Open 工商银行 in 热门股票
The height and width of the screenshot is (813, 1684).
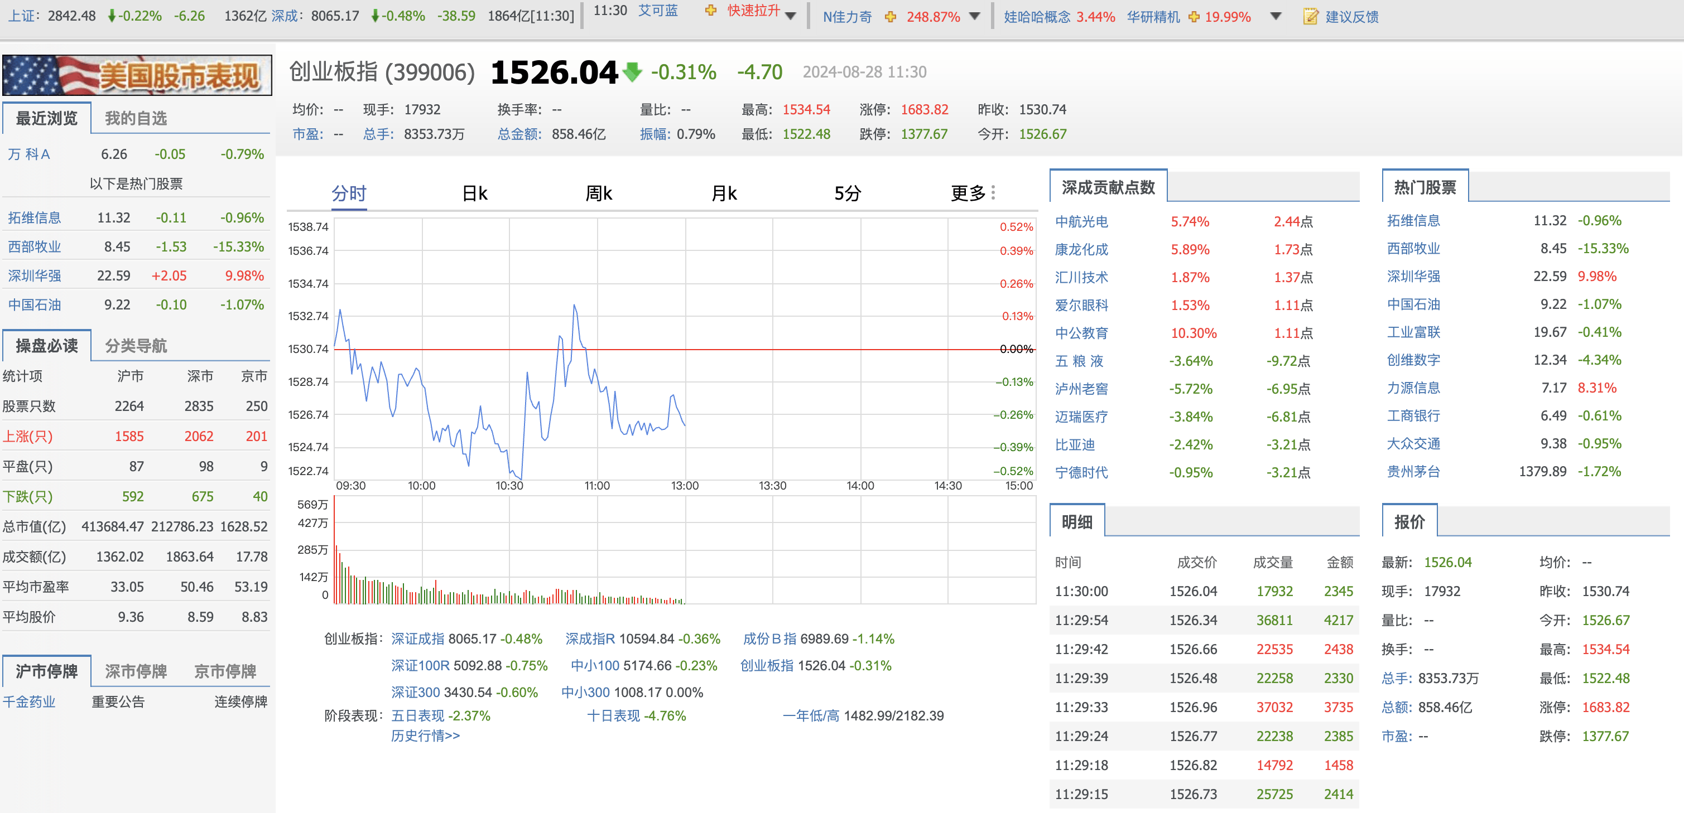tap(1413, 415)
